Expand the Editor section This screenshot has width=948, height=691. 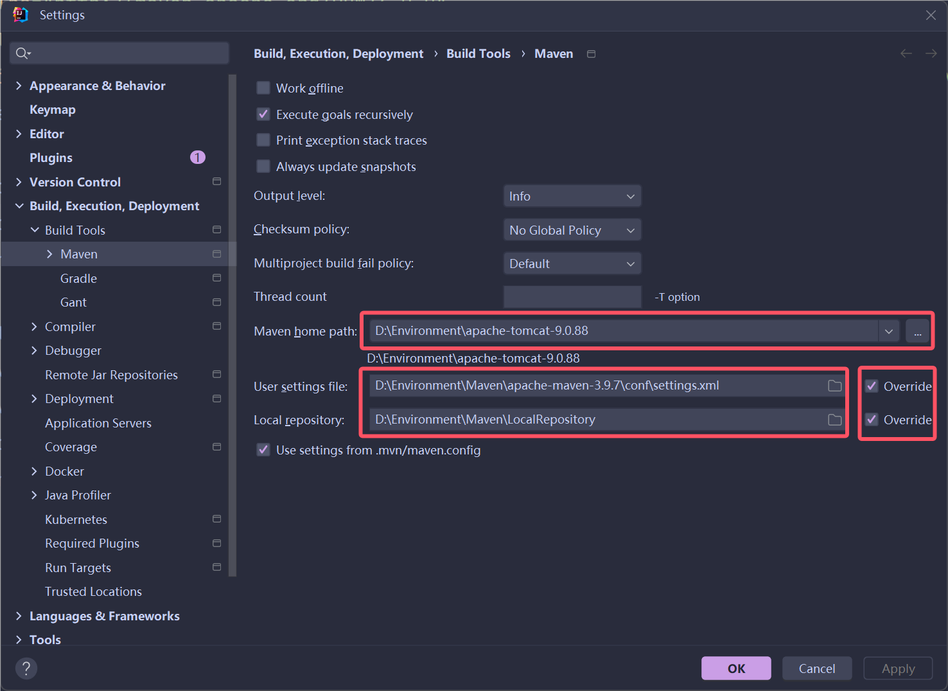(x=19, y=134)
